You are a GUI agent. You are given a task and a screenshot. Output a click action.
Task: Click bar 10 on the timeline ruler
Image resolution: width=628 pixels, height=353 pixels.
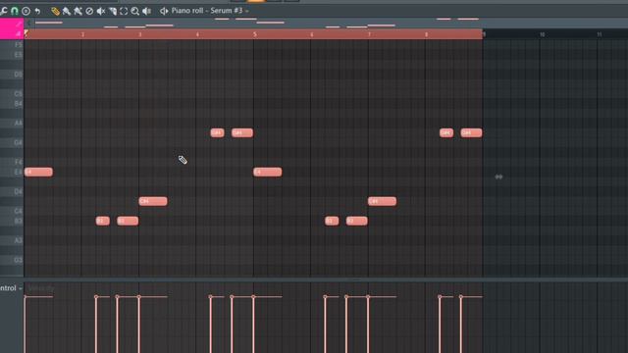(x=542, y=34)
